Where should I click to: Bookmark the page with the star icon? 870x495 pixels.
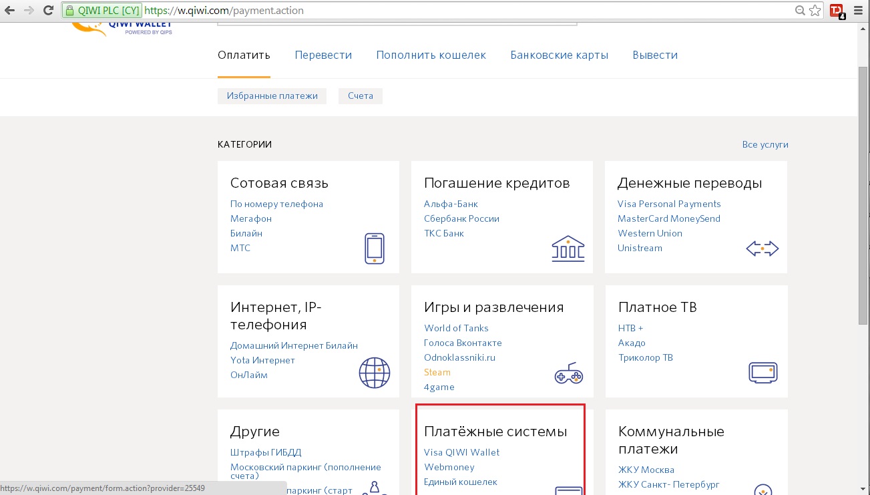(x=815, y=11)
